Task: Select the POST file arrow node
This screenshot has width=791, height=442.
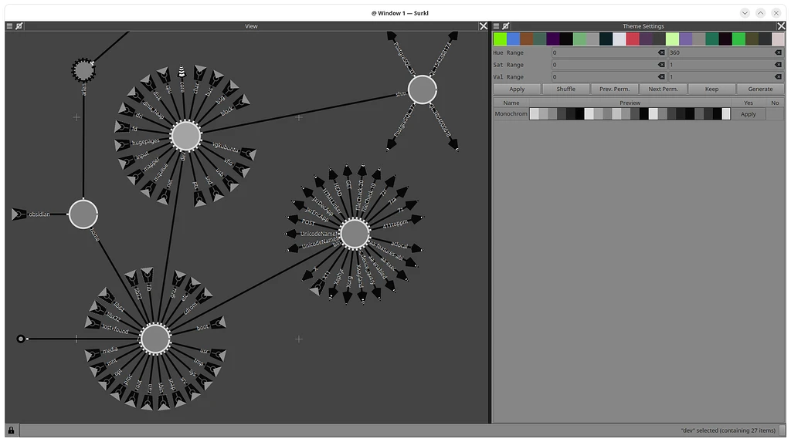Action: pos(293,219)
